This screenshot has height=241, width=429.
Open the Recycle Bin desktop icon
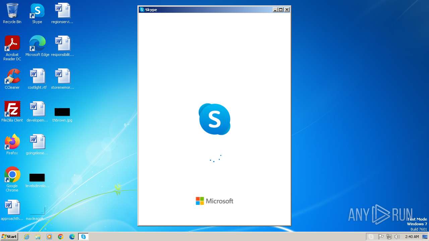tap(12, 13)
